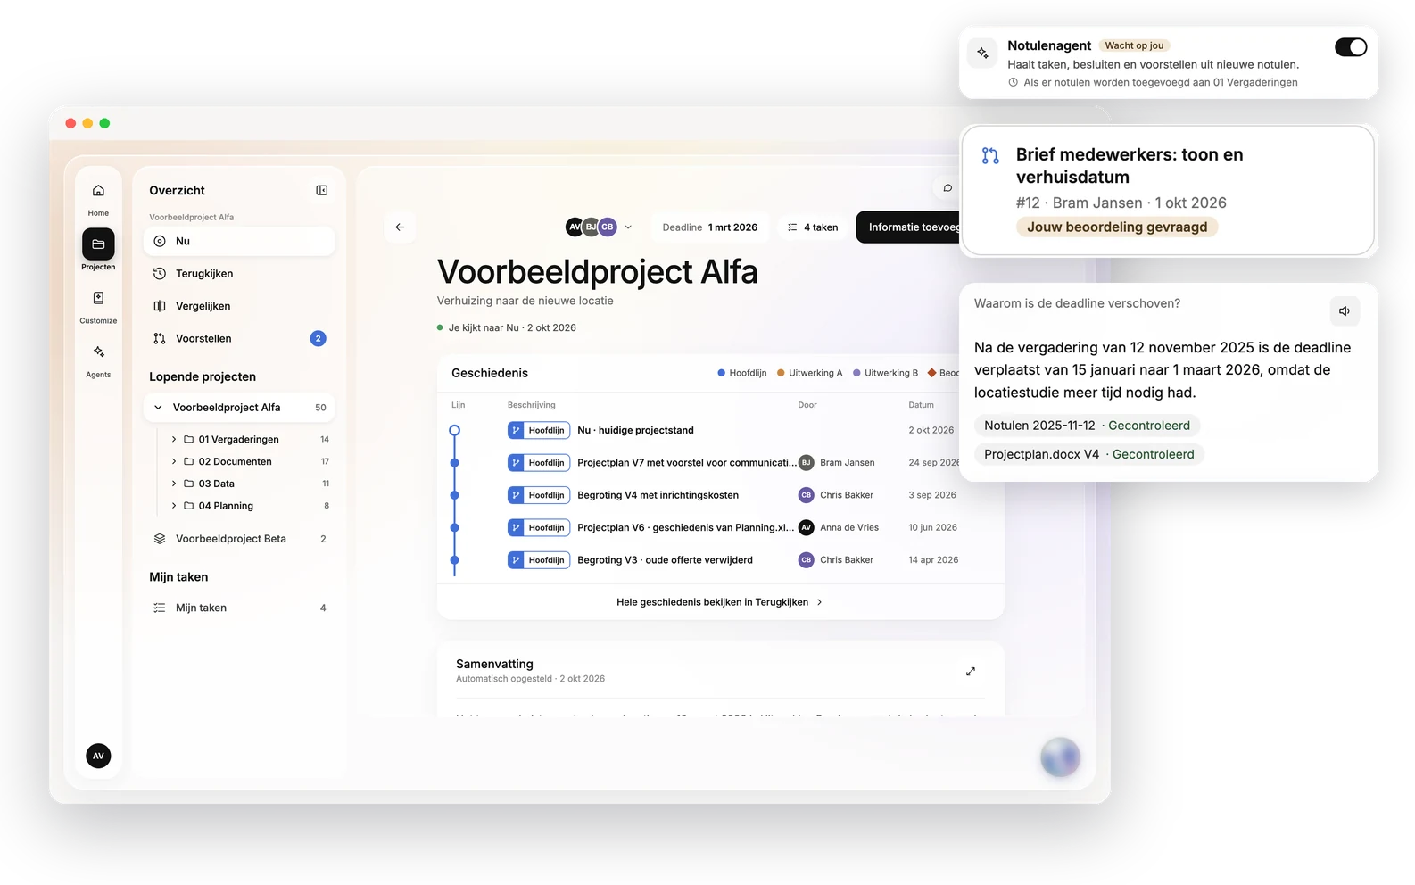Select the Vergelijken view
This screenshot has width=1415, height=885.
(x=239, y=306)
